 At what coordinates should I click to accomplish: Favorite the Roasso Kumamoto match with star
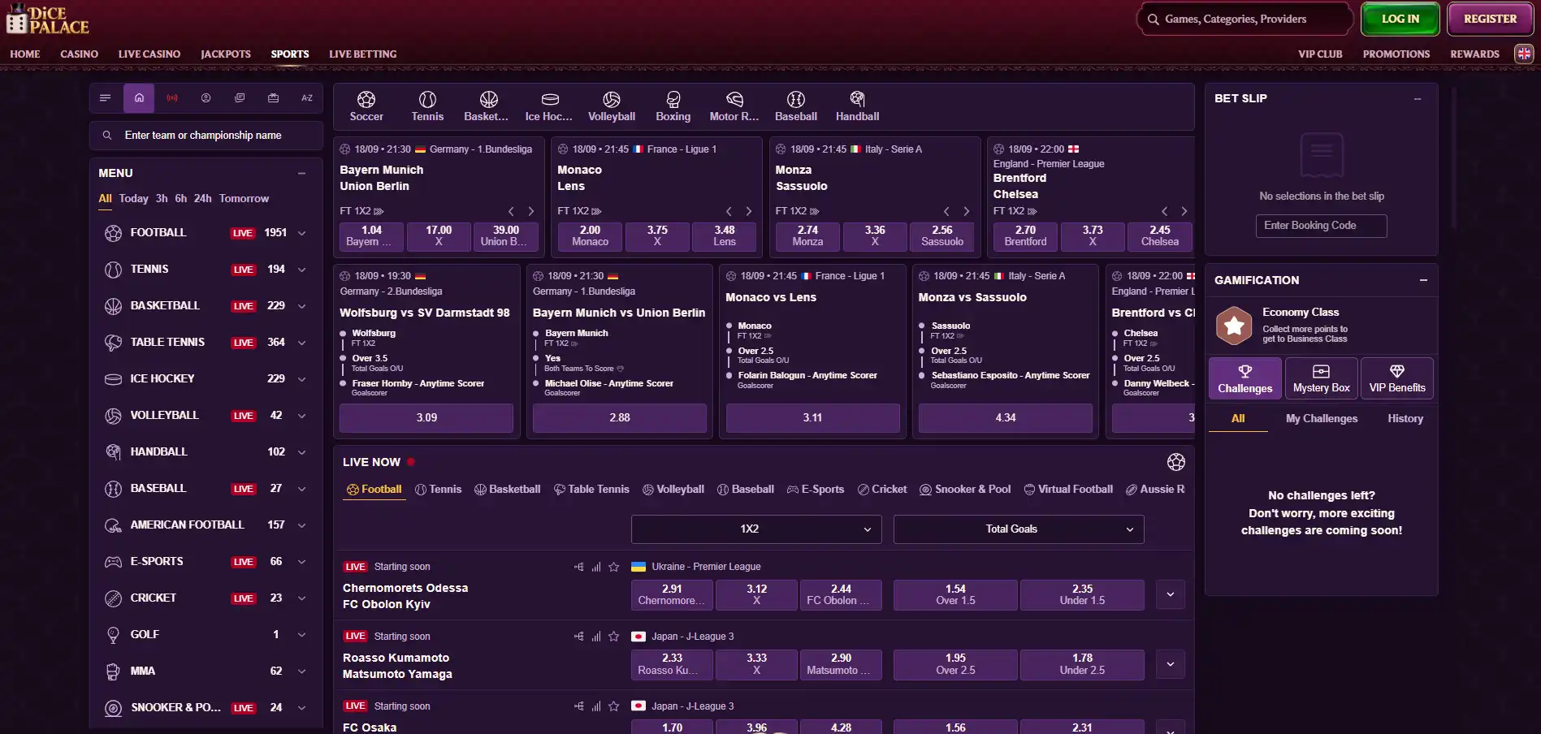coord(614,637)
